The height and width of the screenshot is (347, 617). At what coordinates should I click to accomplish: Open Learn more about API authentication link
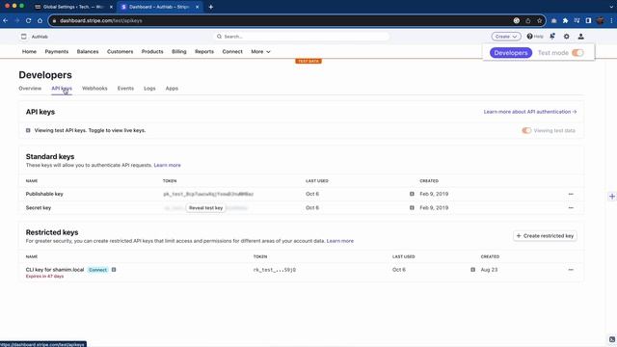530,112
